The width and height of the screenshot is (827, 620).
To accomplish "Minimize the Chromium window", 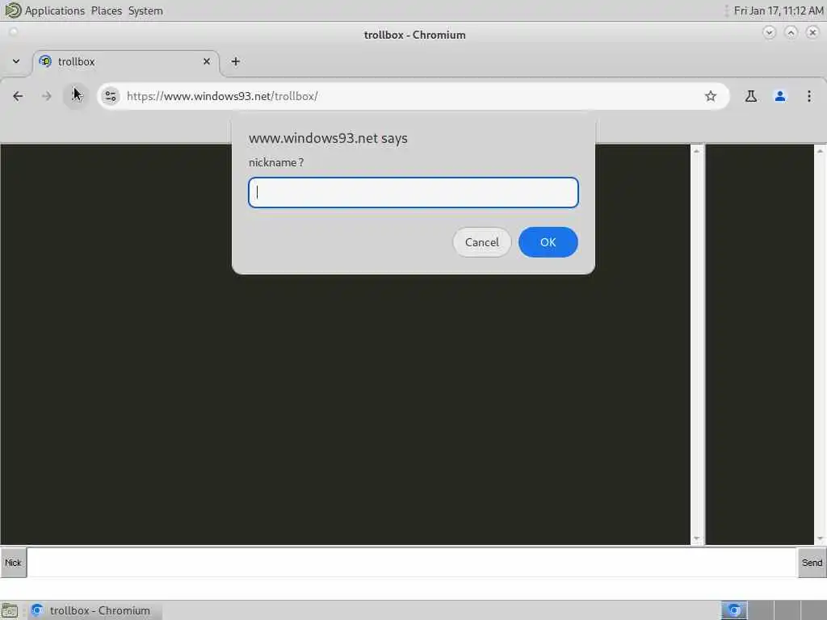I will click(769, 32).
